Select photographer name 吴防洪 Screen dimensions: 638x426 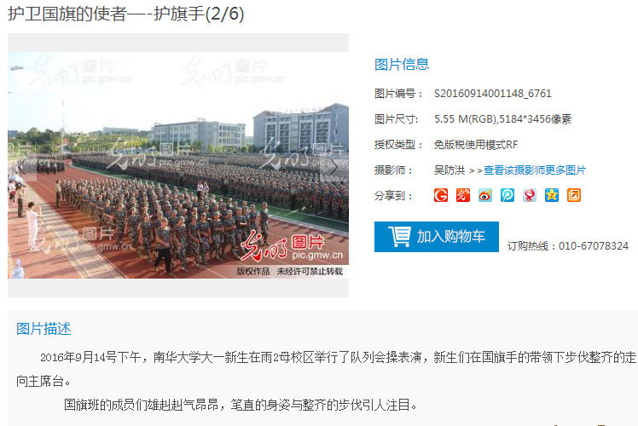click(x=449, y=170)
